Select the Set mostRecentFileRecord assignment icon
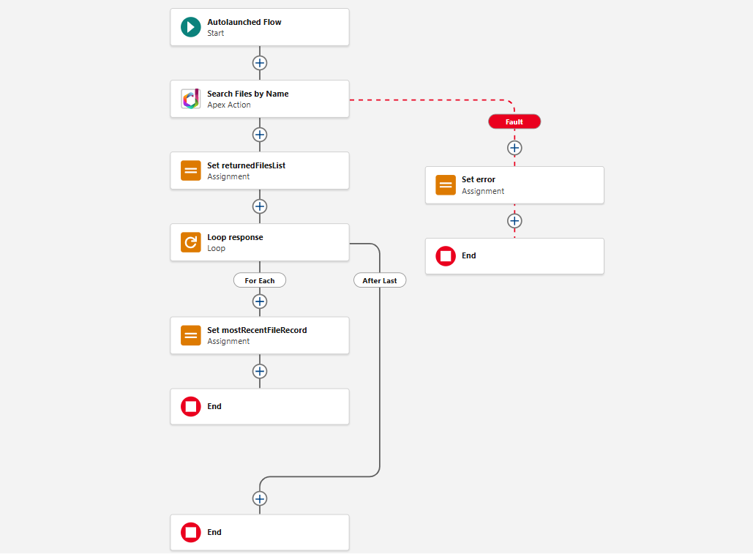This screenshot has height=554, width=753. coord(191,335)
